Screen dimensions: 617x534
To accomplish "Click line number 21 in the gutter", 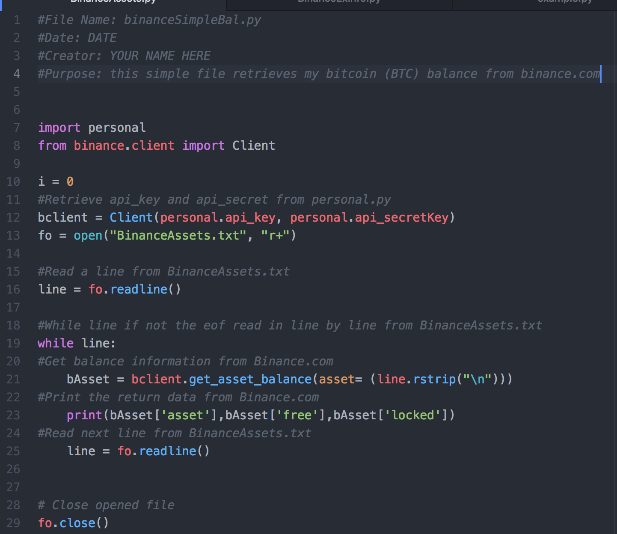I will pyautogui.click(x=13, y=380).
